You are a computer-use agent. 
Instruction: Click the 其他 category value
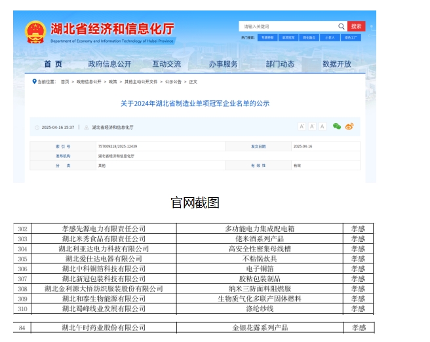click(x=102, y=166)
